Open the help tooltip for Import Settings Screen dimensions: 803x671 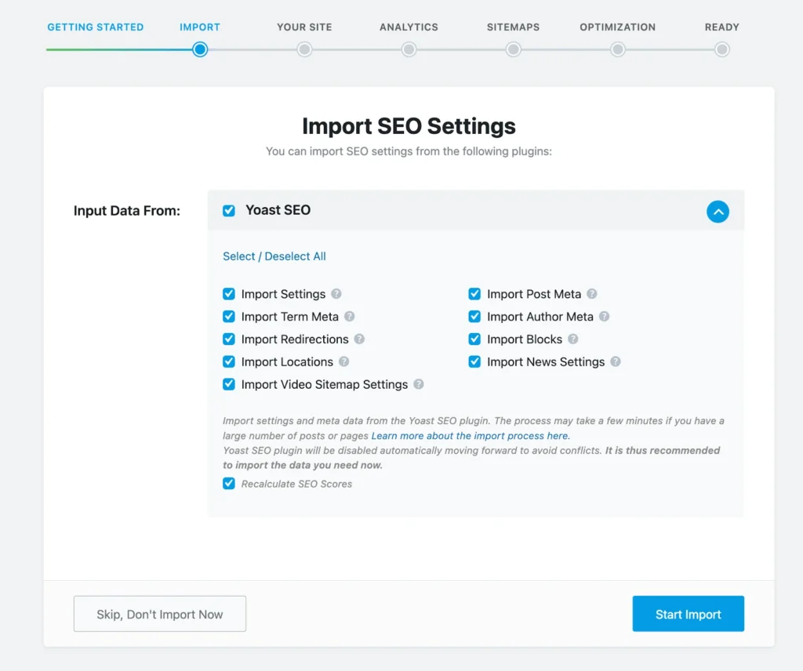pos(338,294)
